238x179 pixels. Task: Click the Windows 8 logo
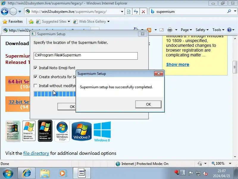point(102,132)
